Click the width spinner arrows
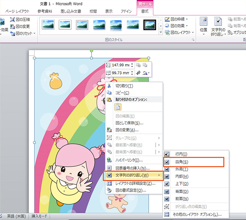This screenshot has width=246, height=220. point(132,73)
